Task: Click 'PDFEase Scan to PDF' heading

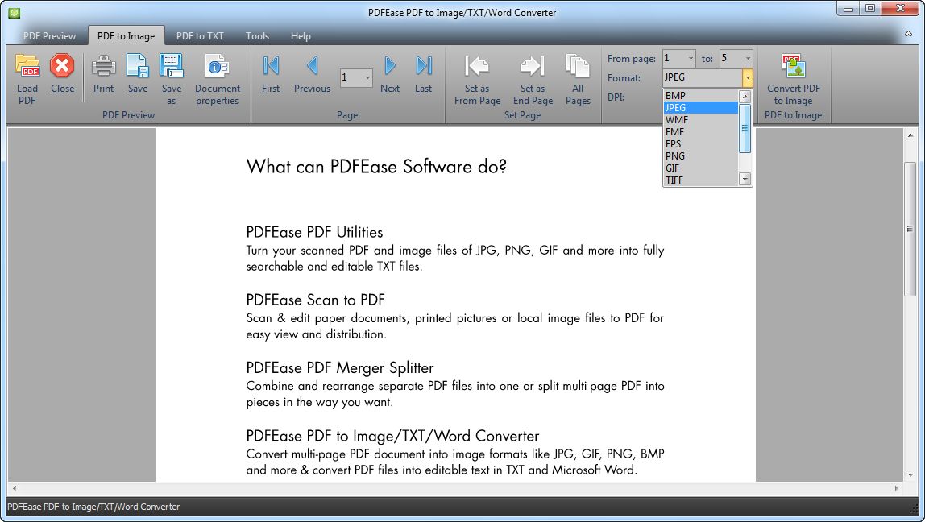Action: (316, 300)
